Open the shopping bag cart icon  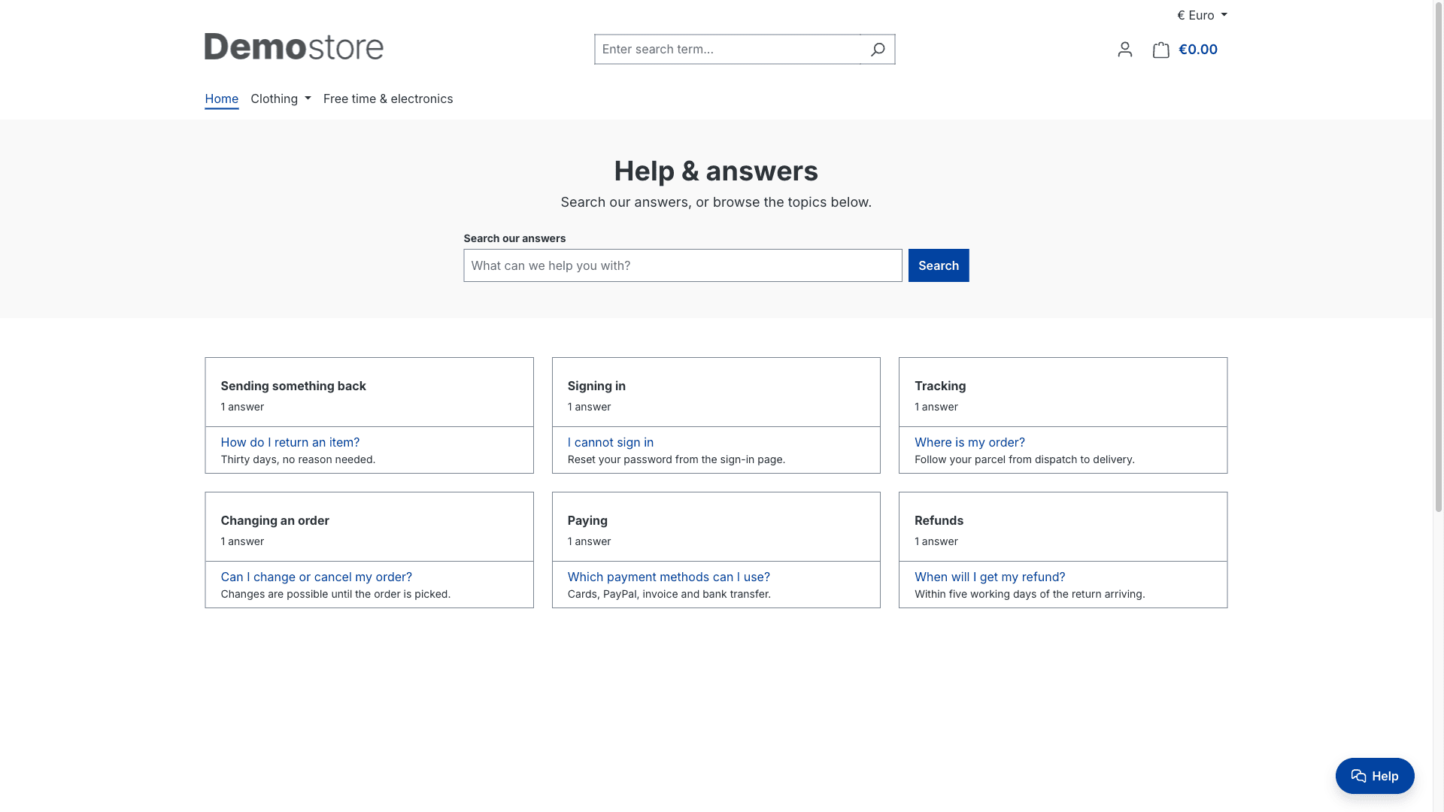point(1160,50)
